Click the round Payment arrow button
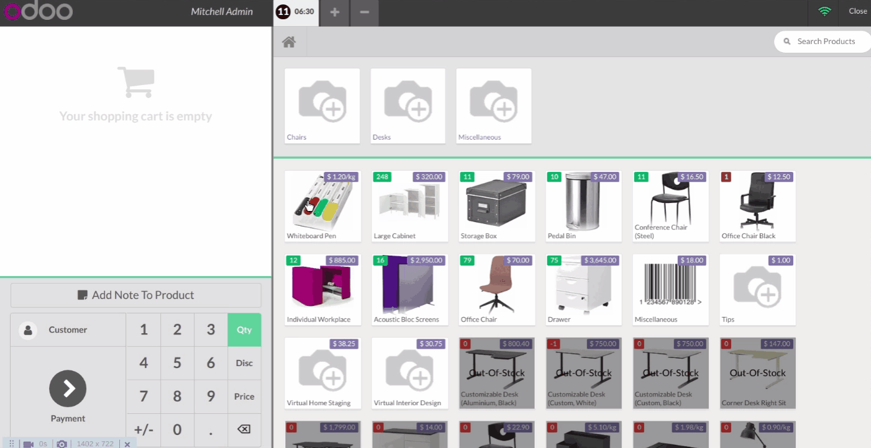 click(x=68, y=388)
